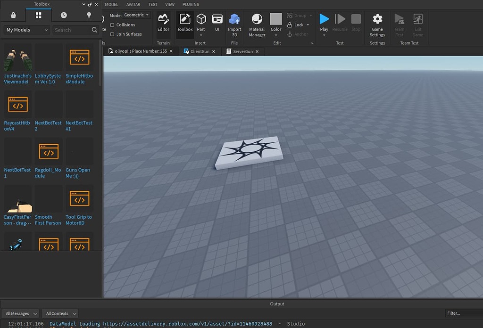The height and width of the screenshot is (328, 483).
Task: Open the All Messages filter dropdown
Action: pos(20,313)
